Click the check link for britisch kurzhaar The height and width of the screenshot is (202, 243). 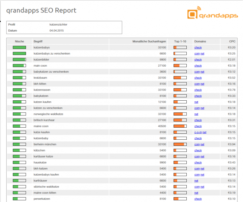198,120
